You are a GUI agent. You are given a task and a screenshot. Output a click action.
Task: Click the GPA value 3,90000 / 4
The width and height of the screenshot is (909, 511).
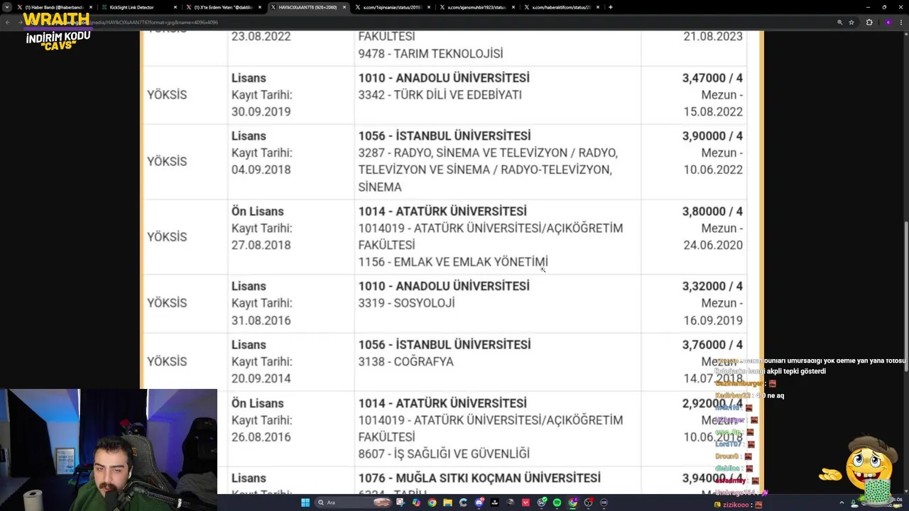pyautogui.click(x=712, y=136)
